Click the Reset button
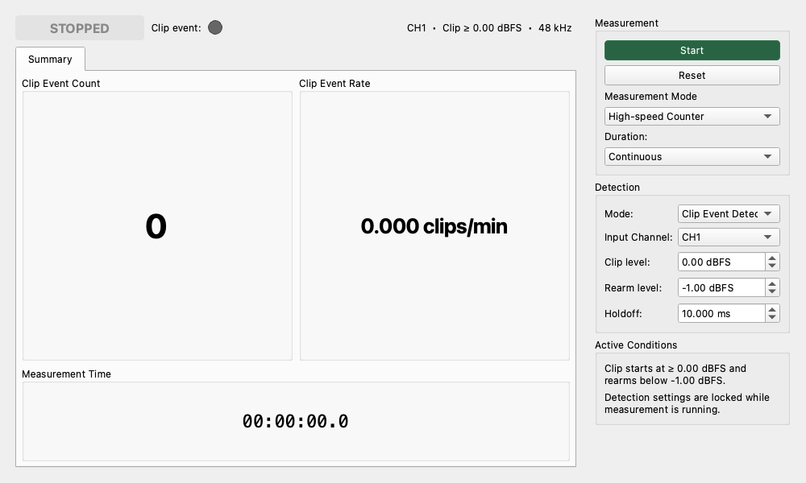The image size is (806, 483). coord(692,76)
